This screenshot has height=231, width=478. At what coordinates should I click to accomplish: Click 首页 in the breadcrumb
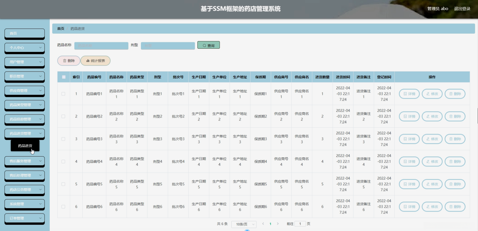pos(61,29)
